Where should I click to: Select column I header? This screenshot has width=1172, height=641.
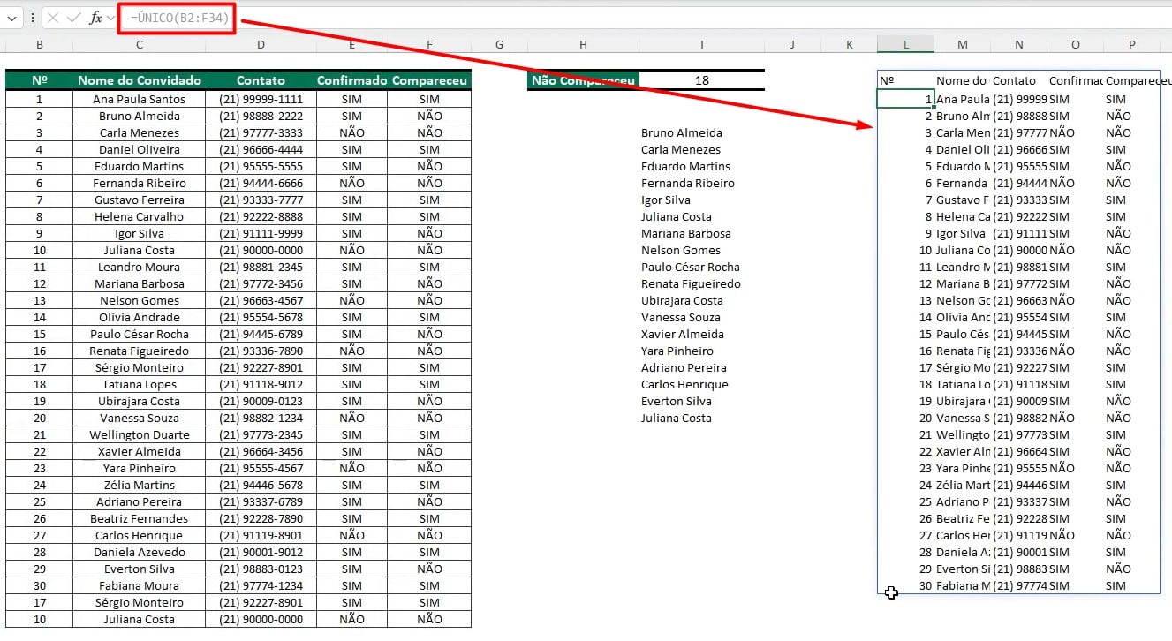tap(701, 44)
